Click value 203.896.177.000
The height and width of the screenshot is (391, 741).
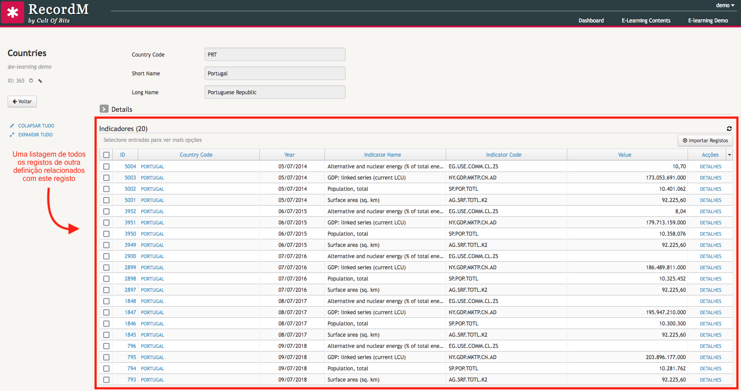pos(666,357)
